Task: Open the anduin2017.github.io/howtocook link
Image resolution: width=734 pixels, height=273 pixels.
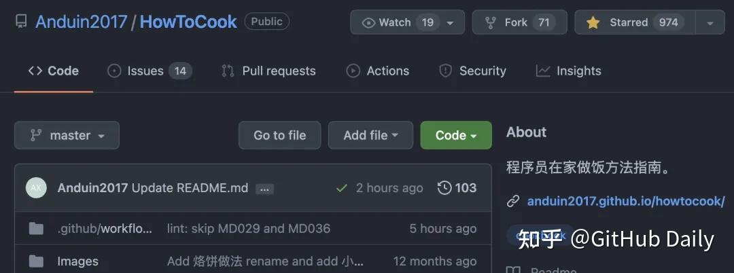Action: coord(626,202)
